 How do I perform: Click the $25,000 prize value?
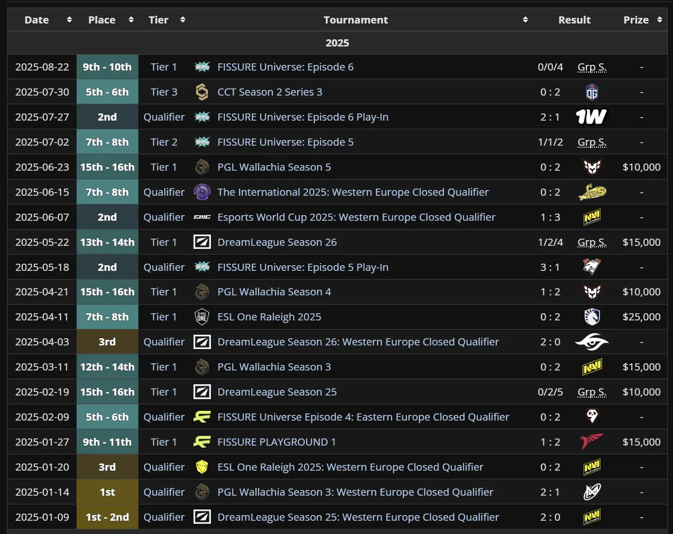641,317
